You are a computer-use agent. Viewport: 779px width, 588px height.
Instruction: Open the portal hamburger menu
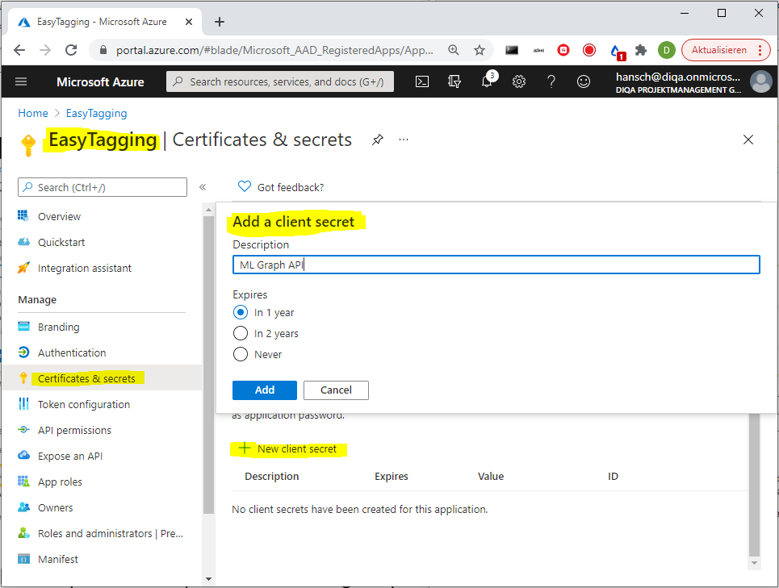tap(21, 81)
